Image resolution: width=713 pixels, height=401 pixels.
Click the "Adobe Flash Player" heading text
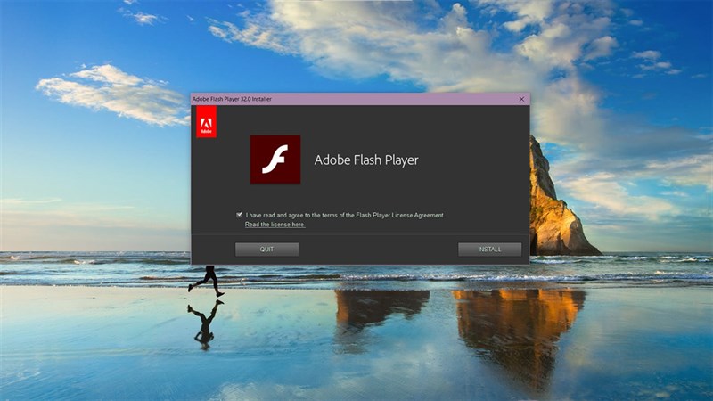(366, 160)
